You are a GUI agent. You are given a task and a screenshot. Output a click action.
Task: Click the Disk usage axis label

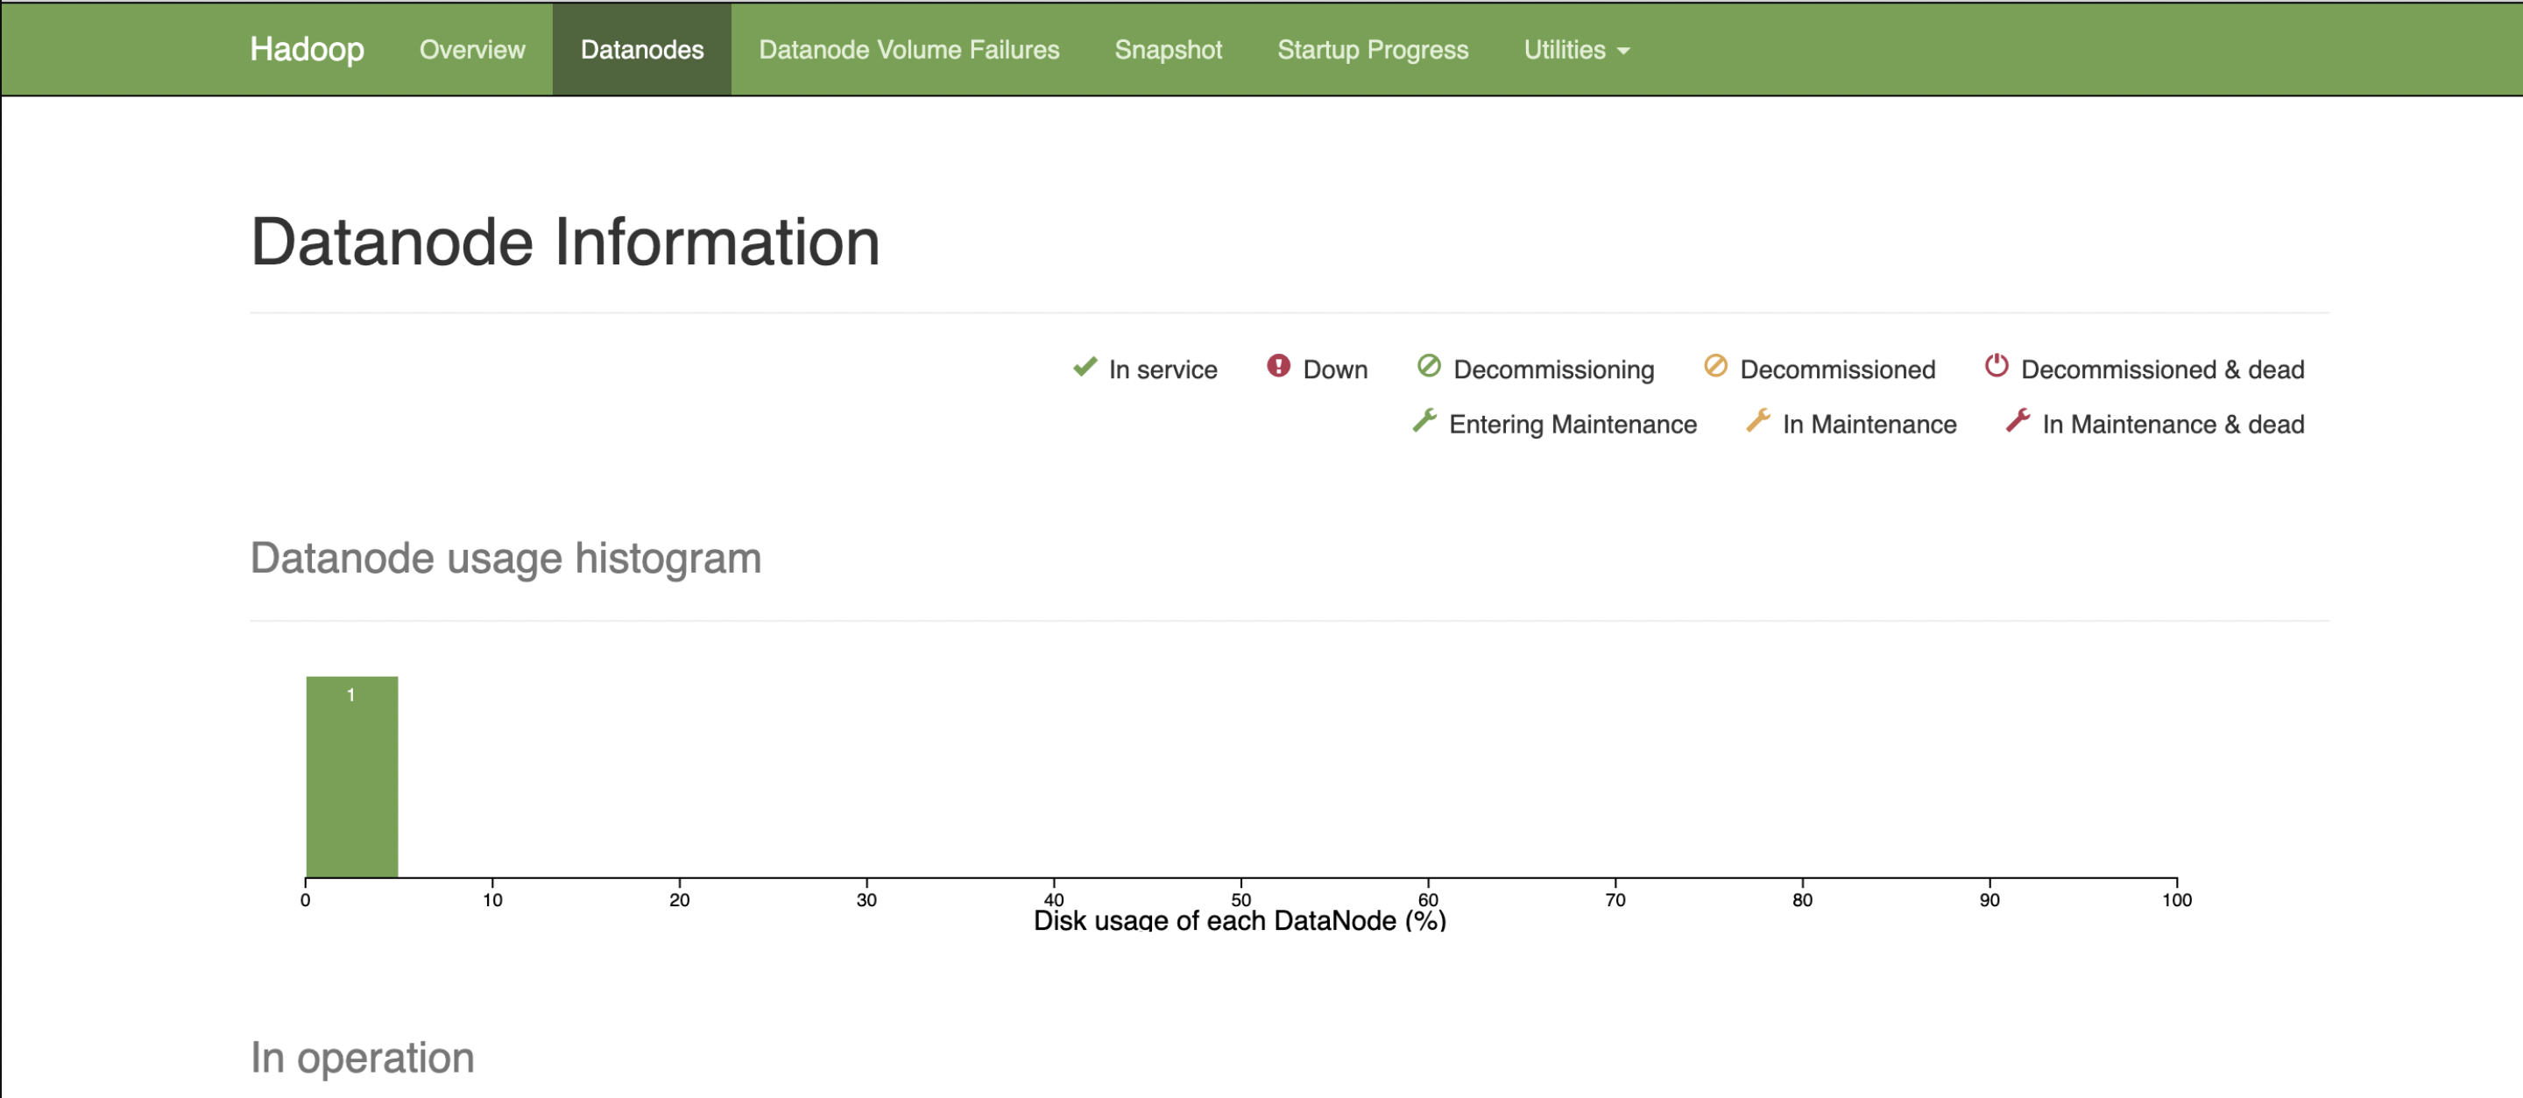tap(1239, 920)
